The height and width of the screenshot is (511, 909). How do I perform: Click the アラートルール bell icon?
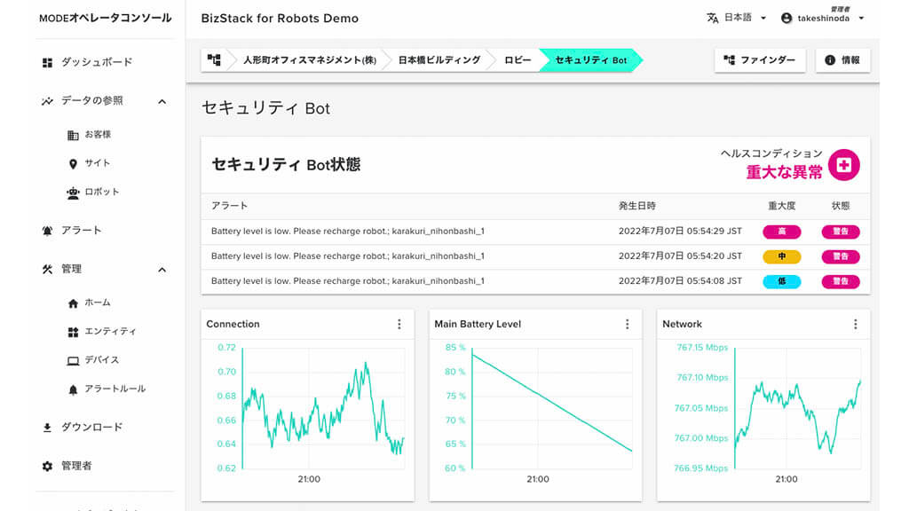click(73, 389)
